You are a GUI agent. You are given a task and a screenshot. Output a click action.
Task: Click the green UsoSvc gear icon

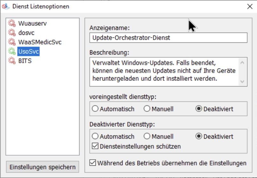pos(11,51)
